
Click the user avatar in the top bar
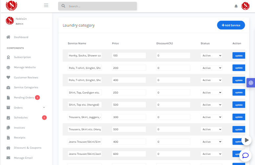[245, 6]
